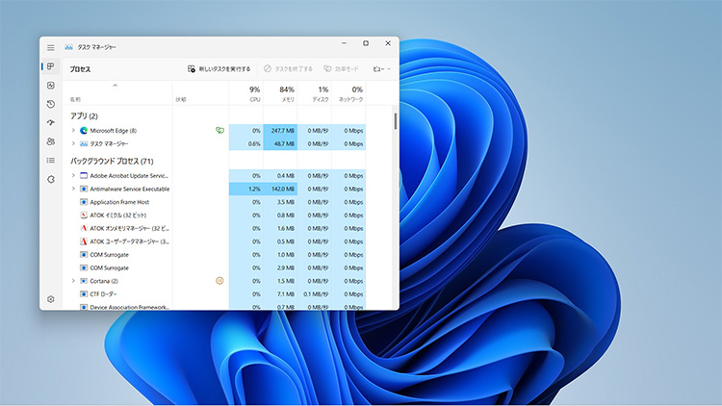Expand Antimalware Service Executable entry

(x=73, y=190)
